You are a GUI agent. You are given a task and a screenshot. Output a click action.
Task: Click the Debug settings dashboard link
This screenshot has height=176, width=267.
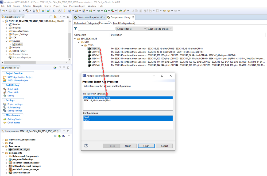(x=15, y=111)
